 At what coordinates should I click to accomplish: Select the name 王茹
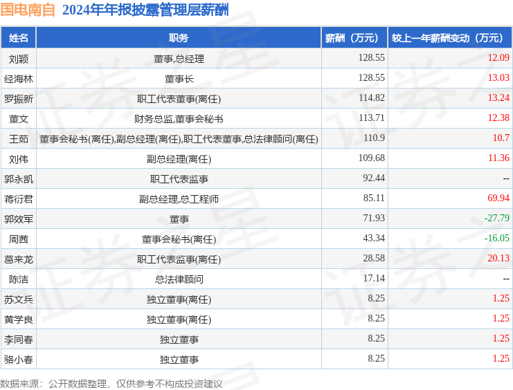(19, 139)
